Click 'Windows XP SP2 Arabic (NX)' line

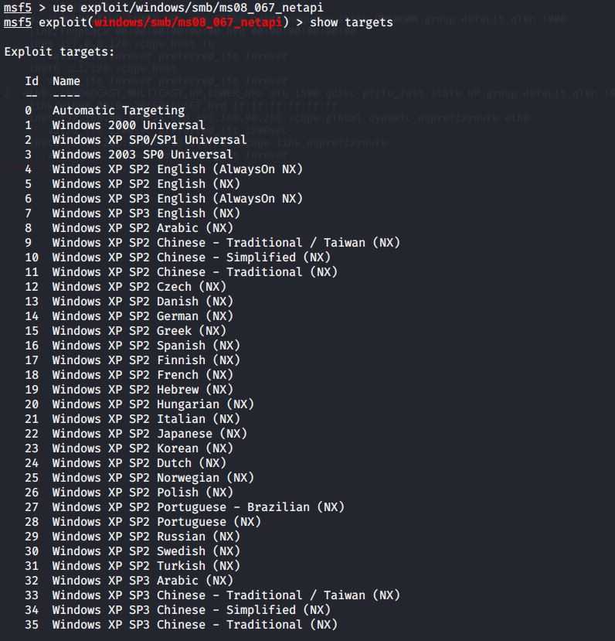[x=128, y=227]
